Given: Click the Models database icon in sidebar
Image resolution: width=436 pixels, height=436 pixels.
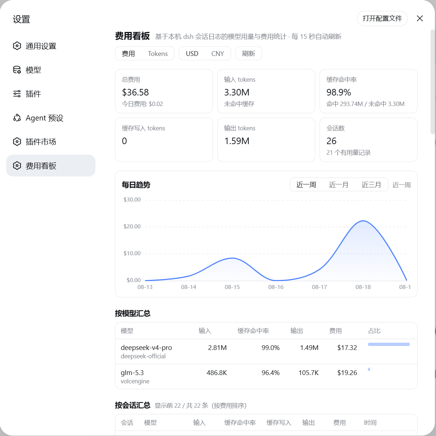Looking at the screenshot, I should [x=17, y=70].
